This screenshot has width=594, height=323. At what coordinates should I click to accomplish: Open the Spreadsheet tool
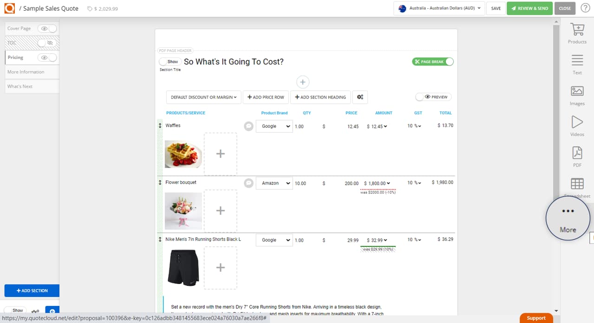[x=577, y=185]
